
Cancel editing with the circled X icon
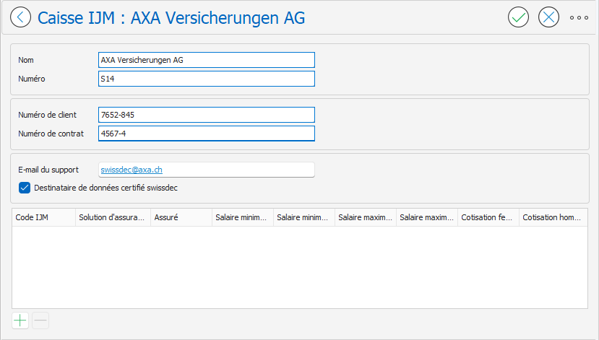(x=549, y=17)
